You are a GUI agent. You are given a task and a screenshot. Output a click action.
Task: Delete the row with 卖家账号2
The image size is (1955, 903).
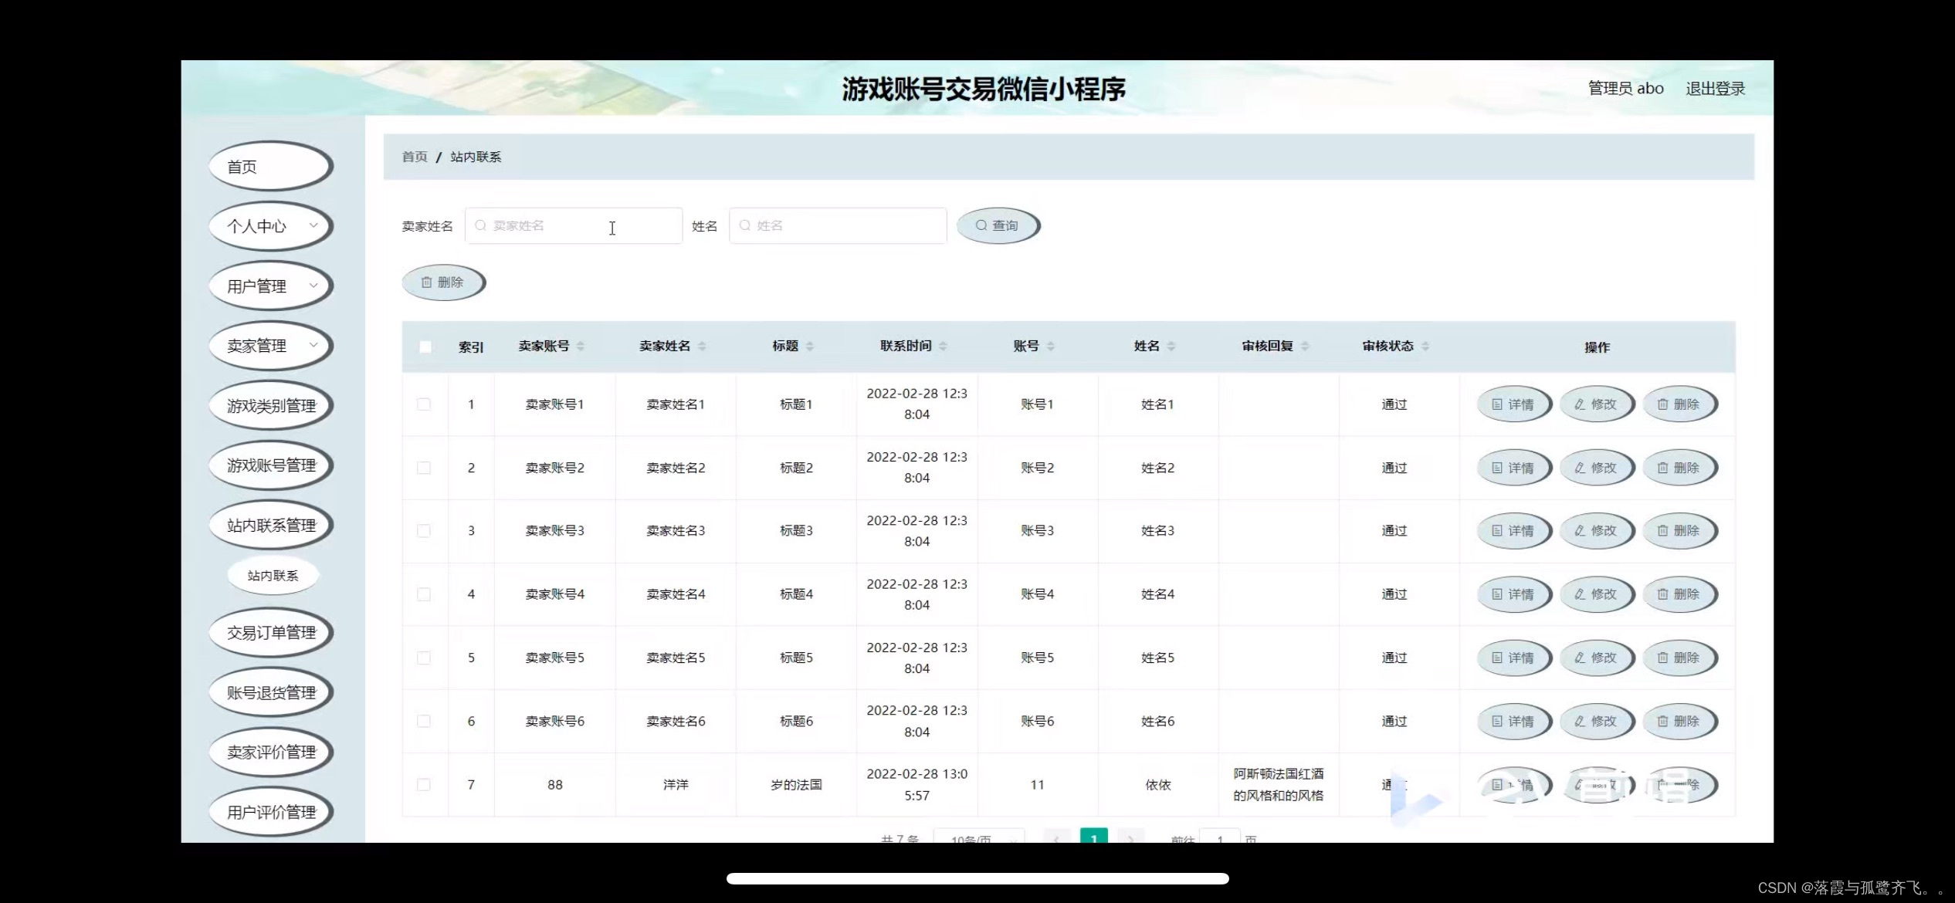[x=1679, y=468]
